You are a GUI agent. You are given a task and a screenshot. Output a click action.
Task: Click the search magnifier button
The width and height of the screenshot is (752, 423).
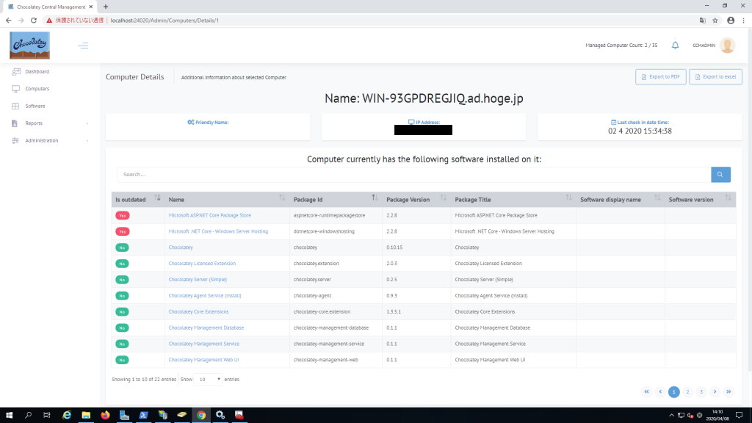pos(720,175)
